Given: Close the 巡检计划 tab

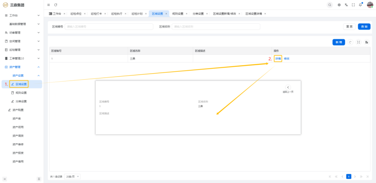Looking at the screenshot, I should pos(146,14).
